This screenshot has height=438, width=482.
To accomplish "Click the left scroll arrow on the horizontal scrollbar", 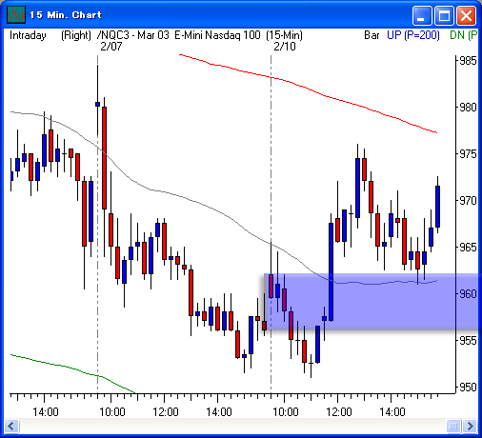I will click(11, 426).
